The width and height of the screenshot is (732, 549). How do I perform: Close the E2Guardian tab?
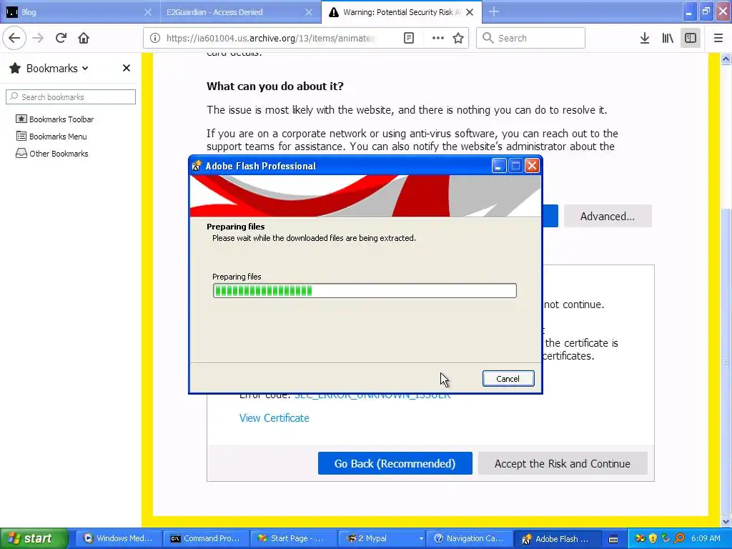308,12
